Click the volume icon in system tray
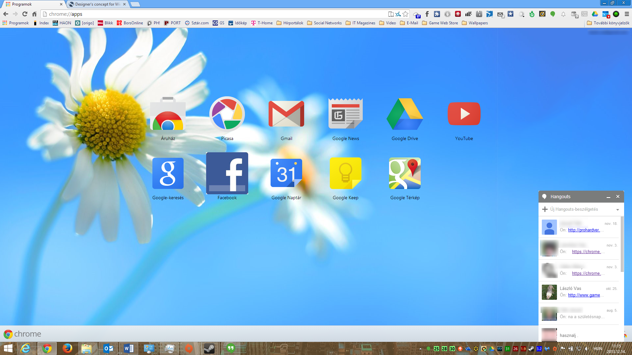The image size is (632, 355). (587, 349)
